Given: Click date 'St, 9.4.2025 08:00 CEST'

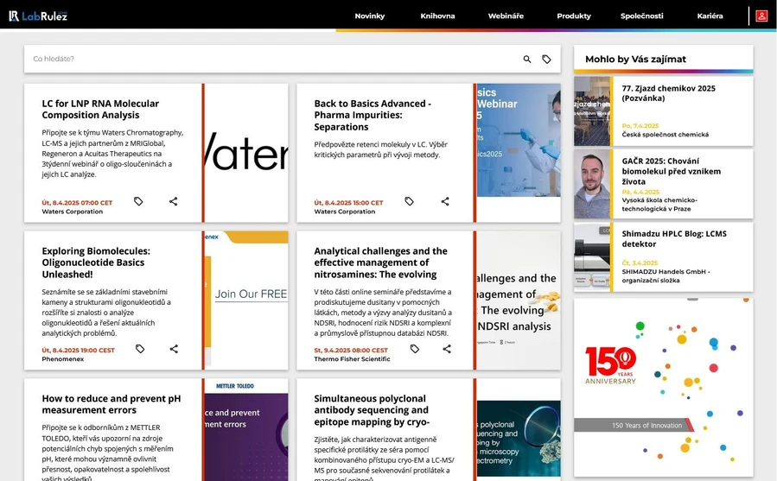Looking at the screenshot, I should (x=351, y=351).
